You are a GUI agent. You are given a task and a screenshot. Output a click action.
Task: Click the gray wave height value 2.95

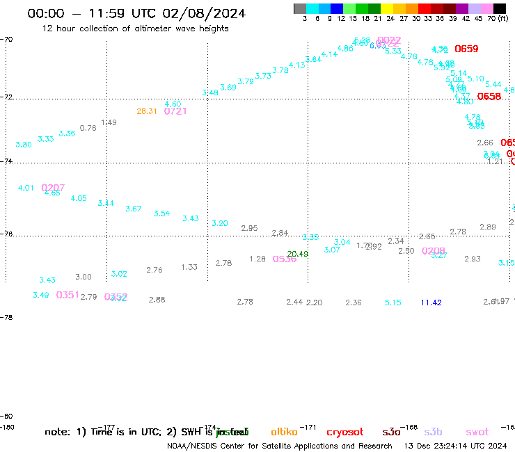point(249,228)
